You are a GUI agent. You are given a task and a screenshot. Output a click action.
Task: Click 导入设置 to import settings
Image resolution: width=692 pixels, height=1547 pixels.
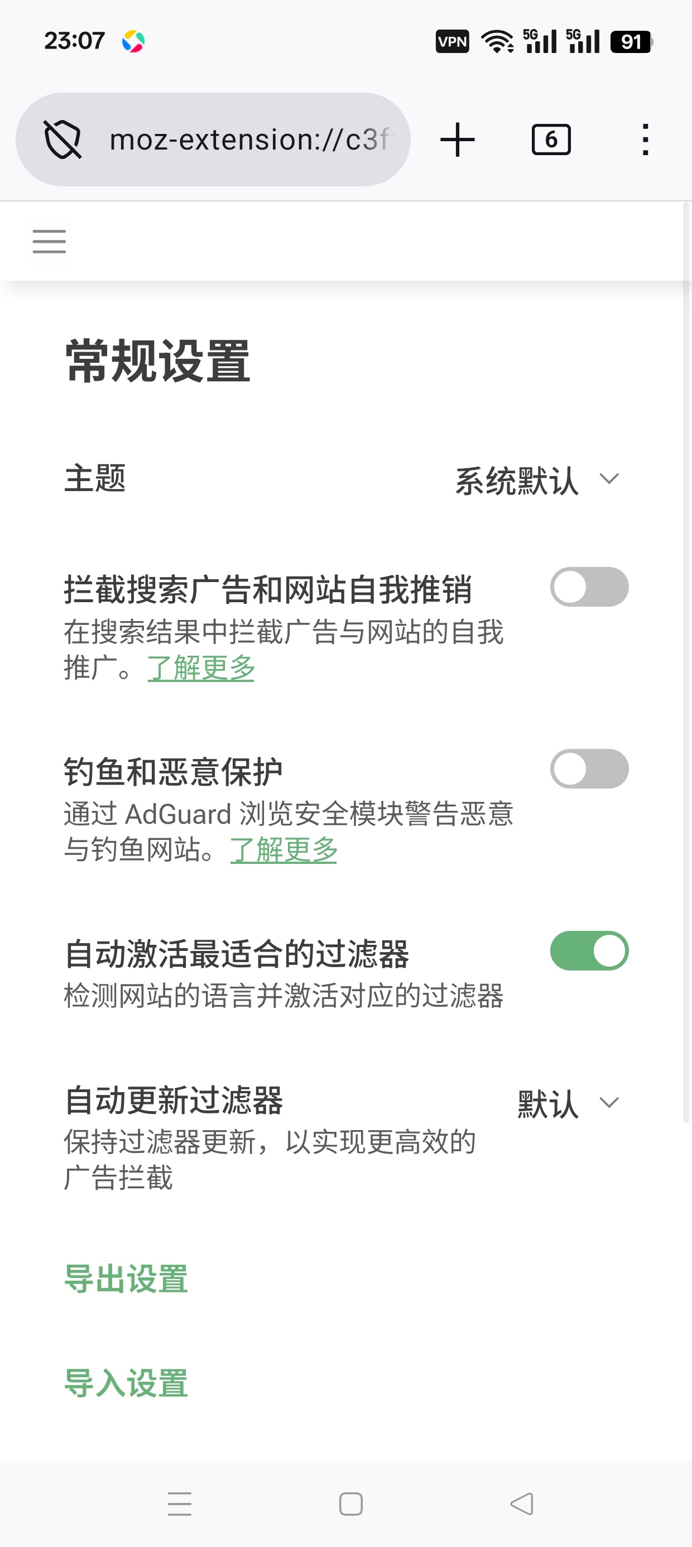pos(126,1383)
